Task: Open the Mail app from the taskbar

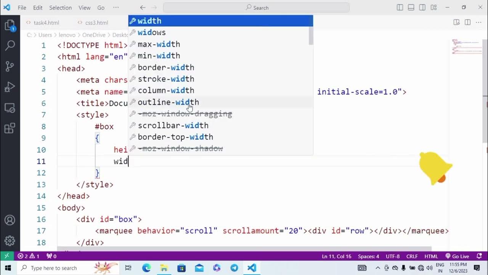Action: tap(199, 268)
